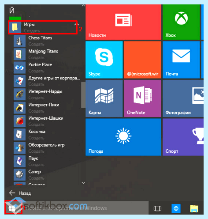
Task: Open File Explorer from the taskbar
Action: click(194, 209)
